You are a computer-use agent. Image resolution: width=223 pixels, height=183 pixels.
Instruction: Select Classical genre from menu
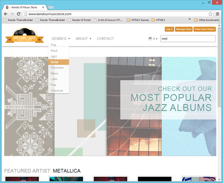click(x=59, y=91)
